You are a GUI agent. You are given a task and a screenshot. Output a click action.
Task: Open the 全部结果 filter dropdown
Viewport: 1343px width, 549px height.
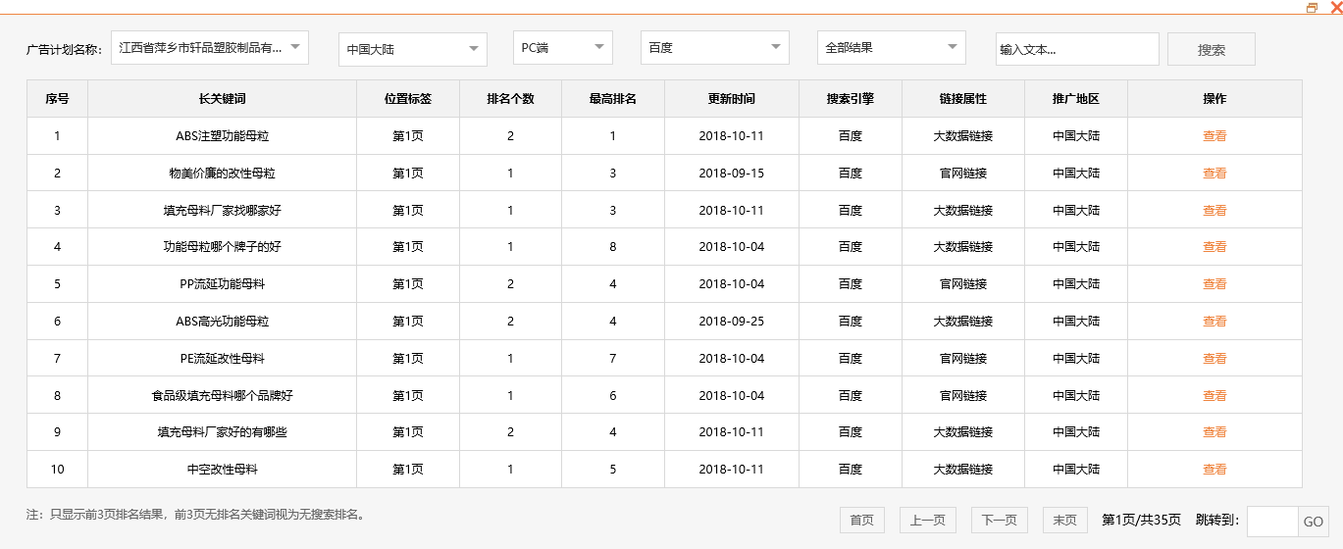pyautogui.click(x=892, y=47)
